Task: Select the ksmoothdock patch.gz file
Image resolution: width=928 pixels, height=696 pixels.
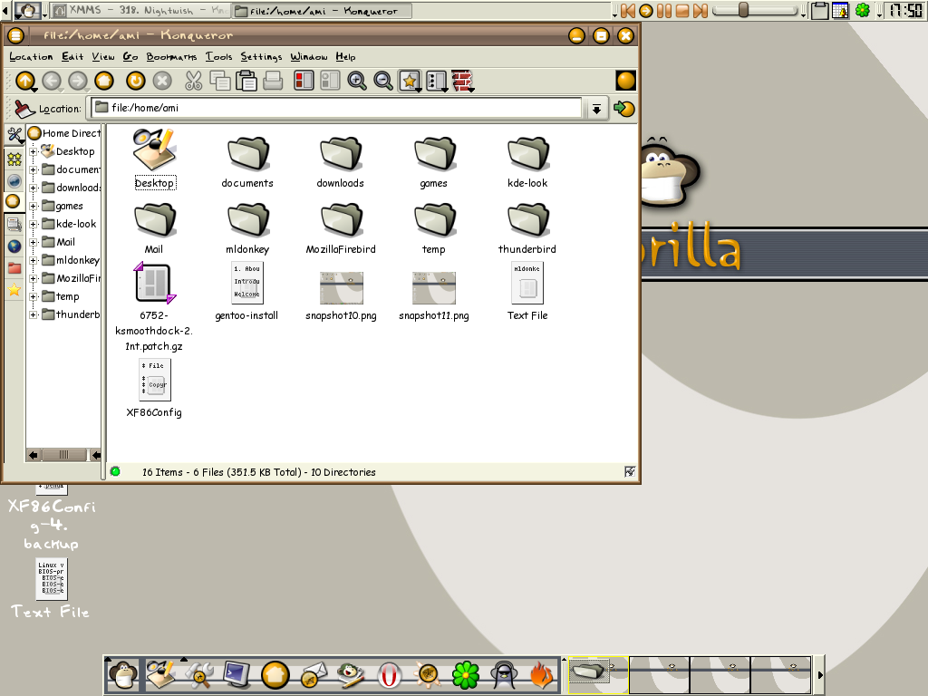Action: tap(154, 283)
